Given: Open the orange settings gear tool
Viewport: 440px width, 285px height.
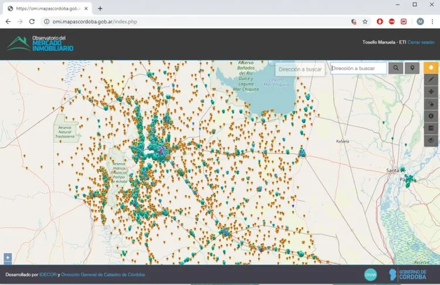Looking at the screenshot, I should click(x=431, y=67).
